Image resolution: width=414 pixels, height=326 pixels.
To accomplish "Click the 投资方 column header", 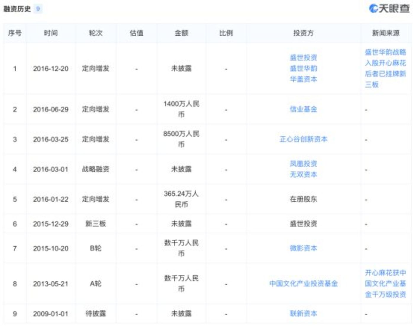I will (x=303, y=33).
